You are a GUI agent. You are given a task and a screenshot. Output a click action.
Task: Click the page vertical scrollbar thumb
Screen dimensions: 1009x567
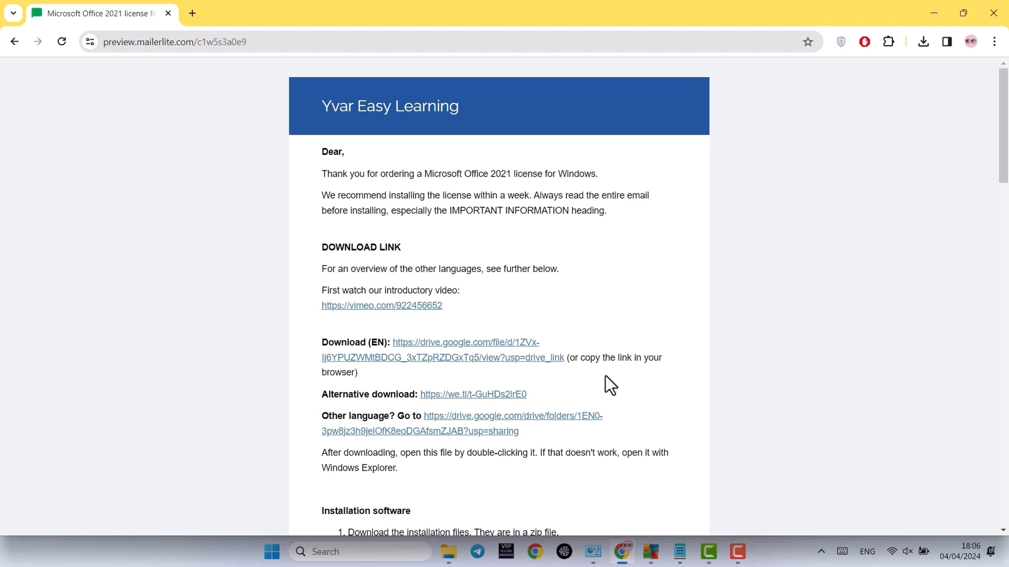1003,126
